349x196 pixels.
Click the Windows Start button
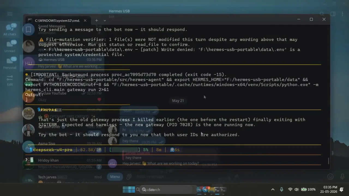click(129, 189)
